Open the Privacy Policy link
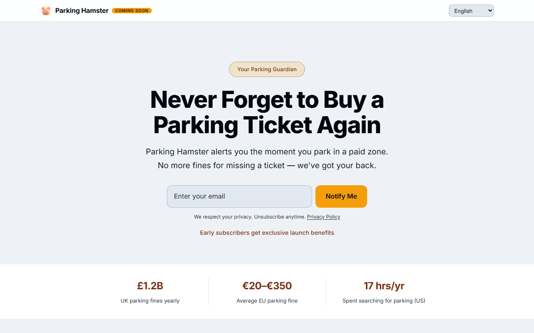Image resolution: width=534 pixels, height=333 pixels. point(323,216)
